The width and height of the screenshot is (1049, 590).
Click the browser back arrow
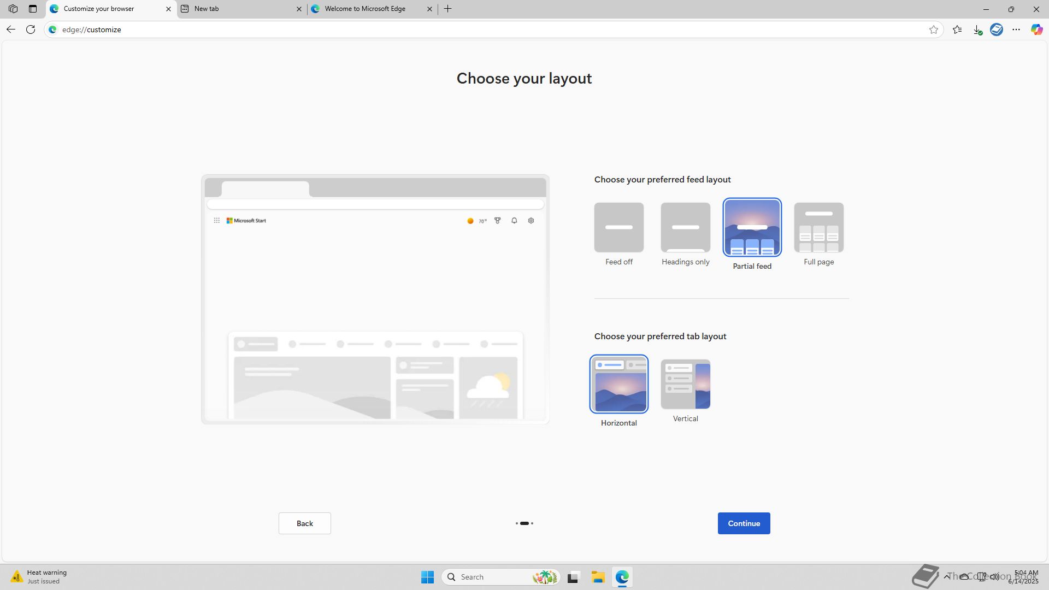(x=11, y=29)
